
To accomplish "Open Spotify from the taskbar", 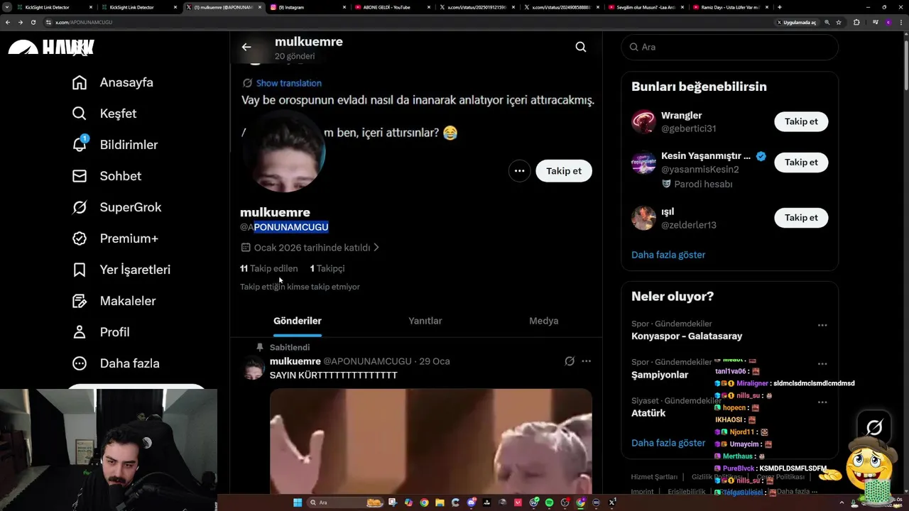I will (550, 502).
